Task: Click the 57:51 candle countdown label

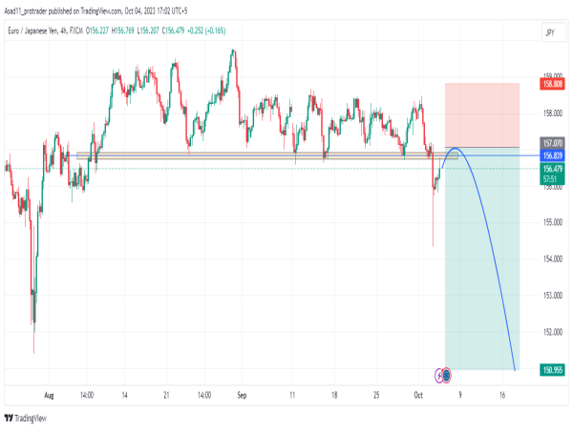Action: 552,179
